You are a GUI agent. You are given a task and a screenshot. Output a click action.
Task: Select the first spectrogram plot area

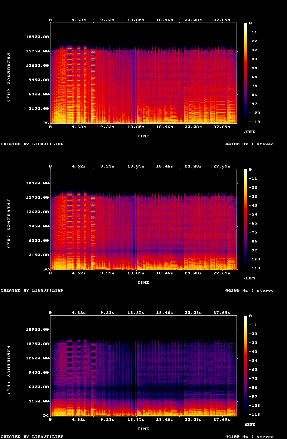(143, 73)
